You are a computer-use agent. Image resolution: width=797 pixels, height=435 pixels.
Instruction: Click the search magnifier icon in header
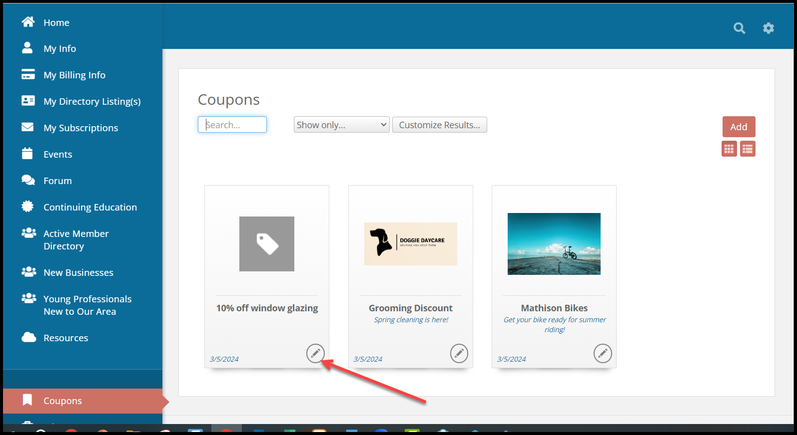(x=739, y=28)
